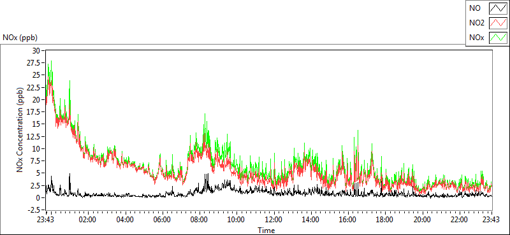Click the x-axis tick 16:00
Image resolution: width=510 pixels, height=235 pixels.
(x=347, y=220)
